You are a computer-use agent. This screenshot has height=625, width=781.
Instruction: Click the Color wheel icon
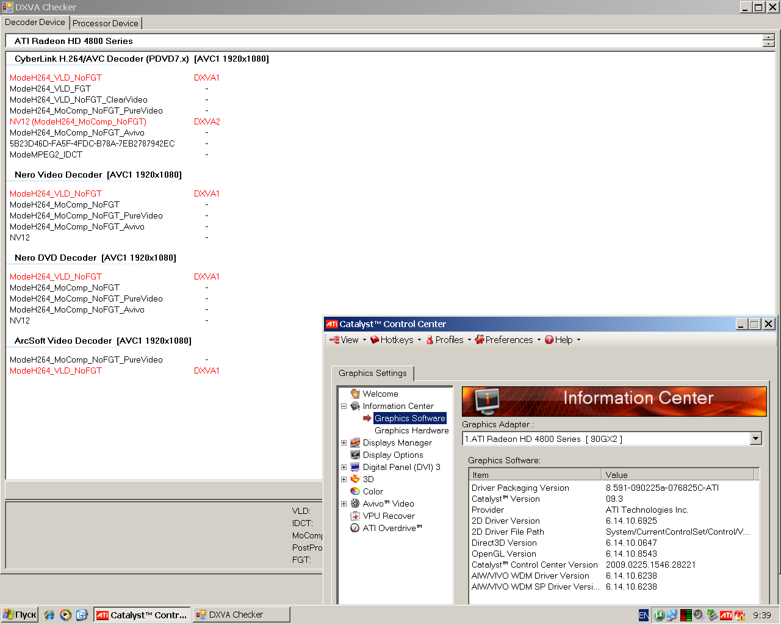pos(355,491)
